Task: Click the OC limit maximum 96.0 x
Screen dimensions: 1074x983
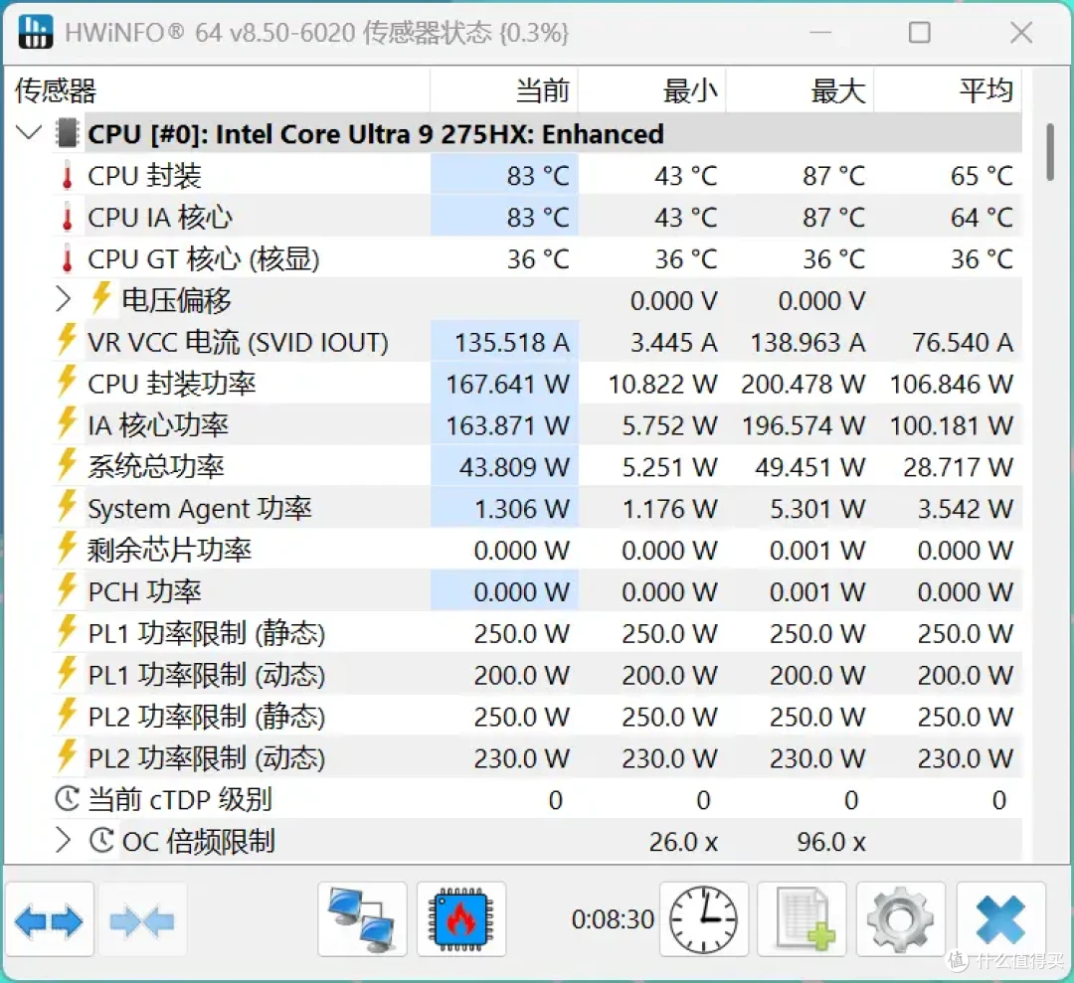Action: [830, 842]
